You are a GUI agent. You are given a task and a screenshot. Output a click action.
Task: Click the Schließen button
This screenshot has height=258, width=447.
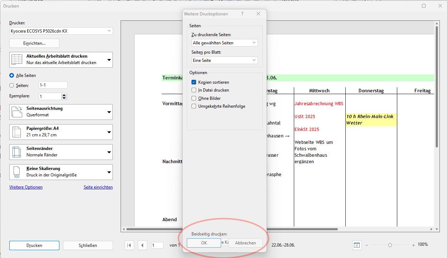click(x=88, y=245)
